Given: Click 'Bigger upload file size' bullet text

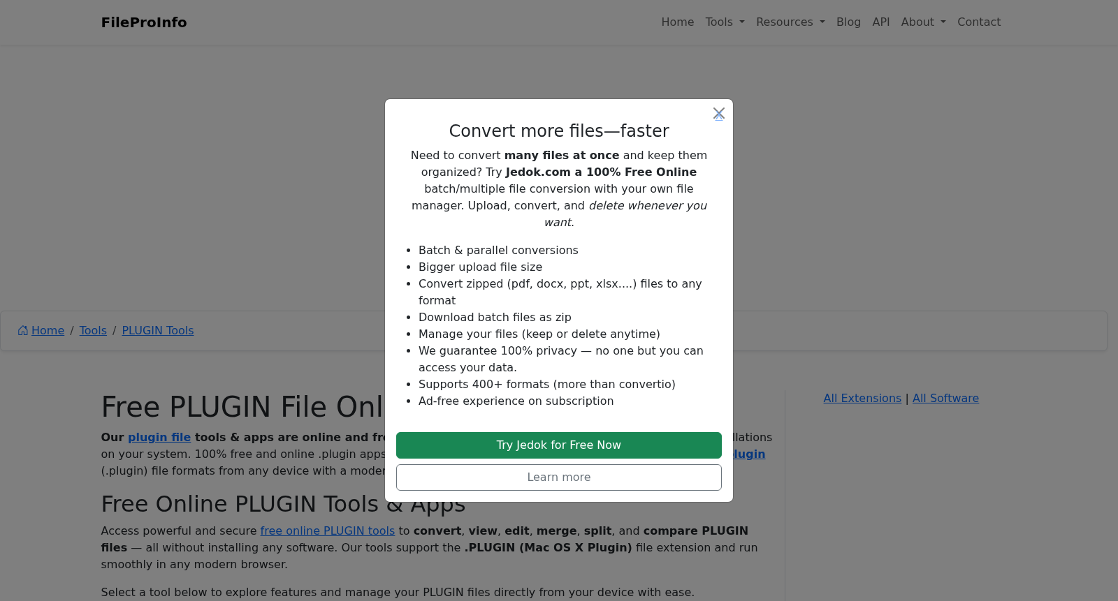Looking at the screenshot, I should point(480,267).
